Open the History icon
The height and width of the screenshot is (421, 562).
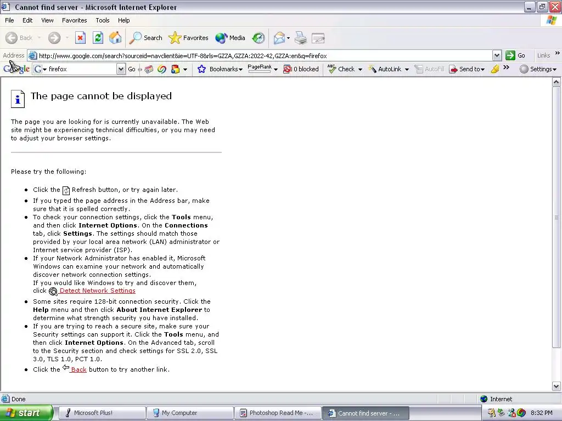(x=258, y=38)
